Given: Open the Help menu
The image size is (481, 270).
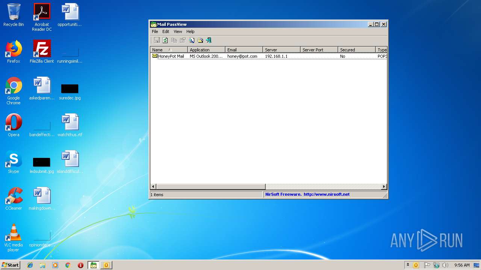Looking at the screenshot, I should (191, 31).
